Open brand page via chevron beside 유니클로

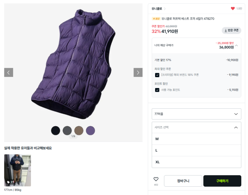pos(165,9)
